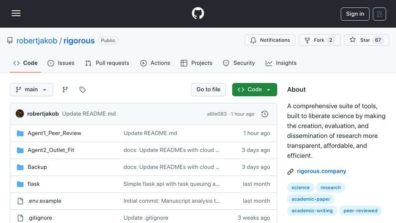Open 'Initial commit: Manuscript analysis' commit message
The height and width of the screenshot is (223, 396).
[172, 201]
